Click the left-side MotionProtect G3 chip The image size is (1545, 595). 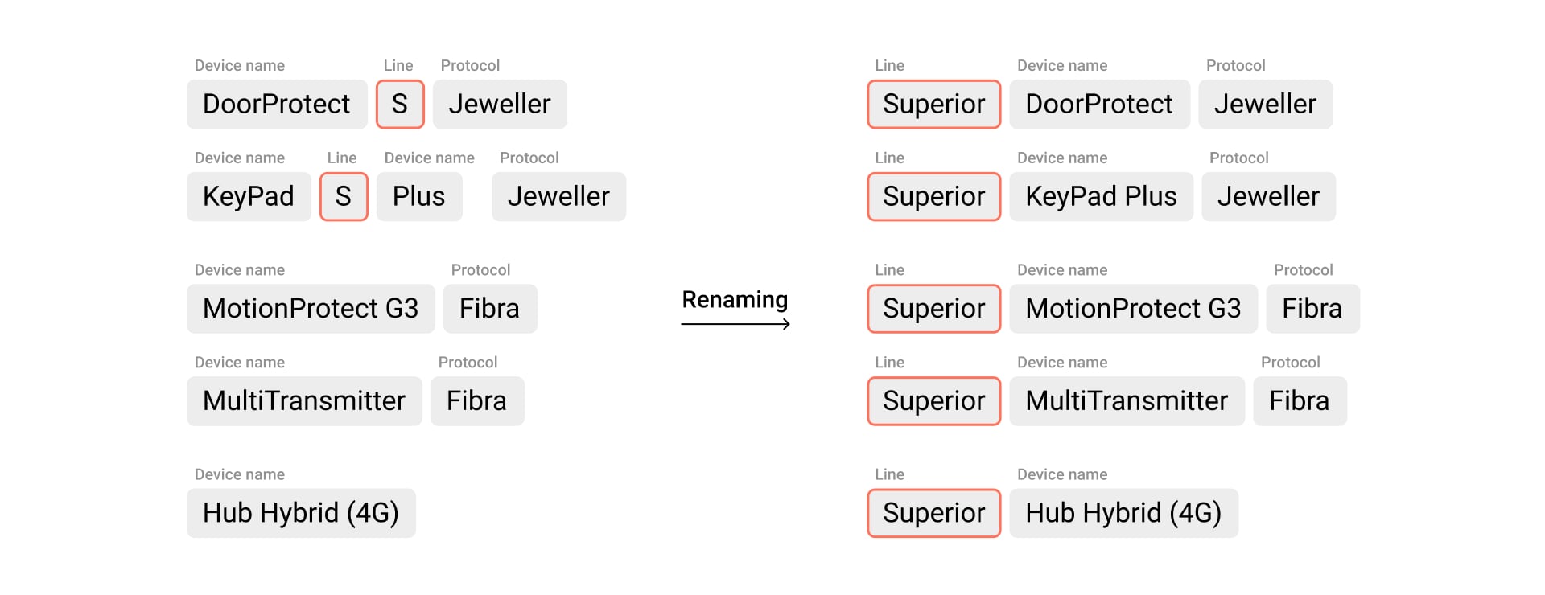311,309
